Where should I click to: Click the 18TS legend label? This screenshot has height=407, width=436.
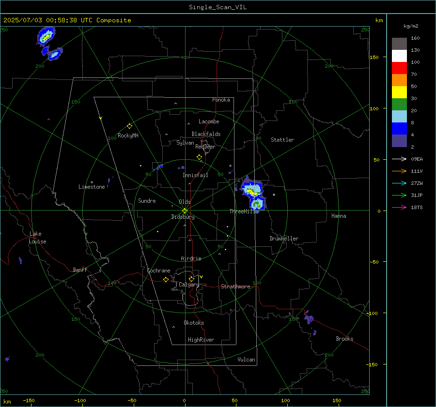417,208
